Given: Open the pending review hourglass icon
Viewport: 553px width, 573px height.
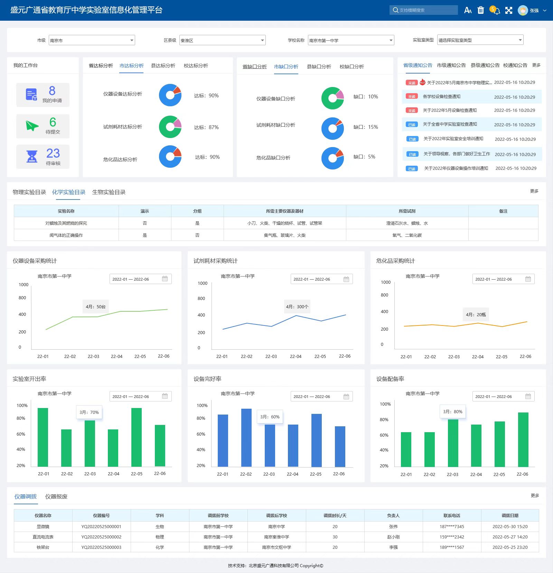Looking at the screenshot, I should 32,156.
